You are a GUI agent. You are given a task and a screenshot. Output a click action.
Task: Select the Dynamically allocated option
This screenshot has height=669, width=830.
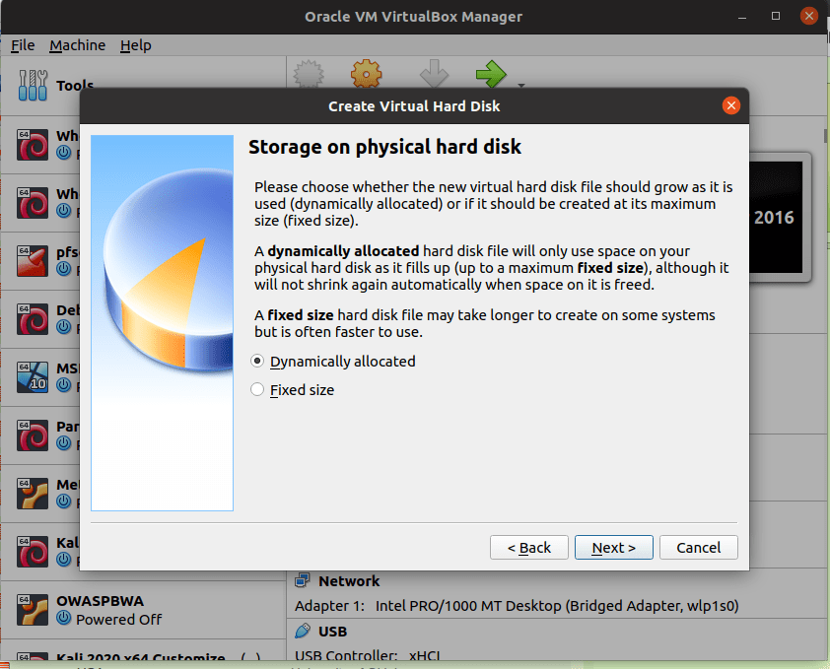coord(258,362)
